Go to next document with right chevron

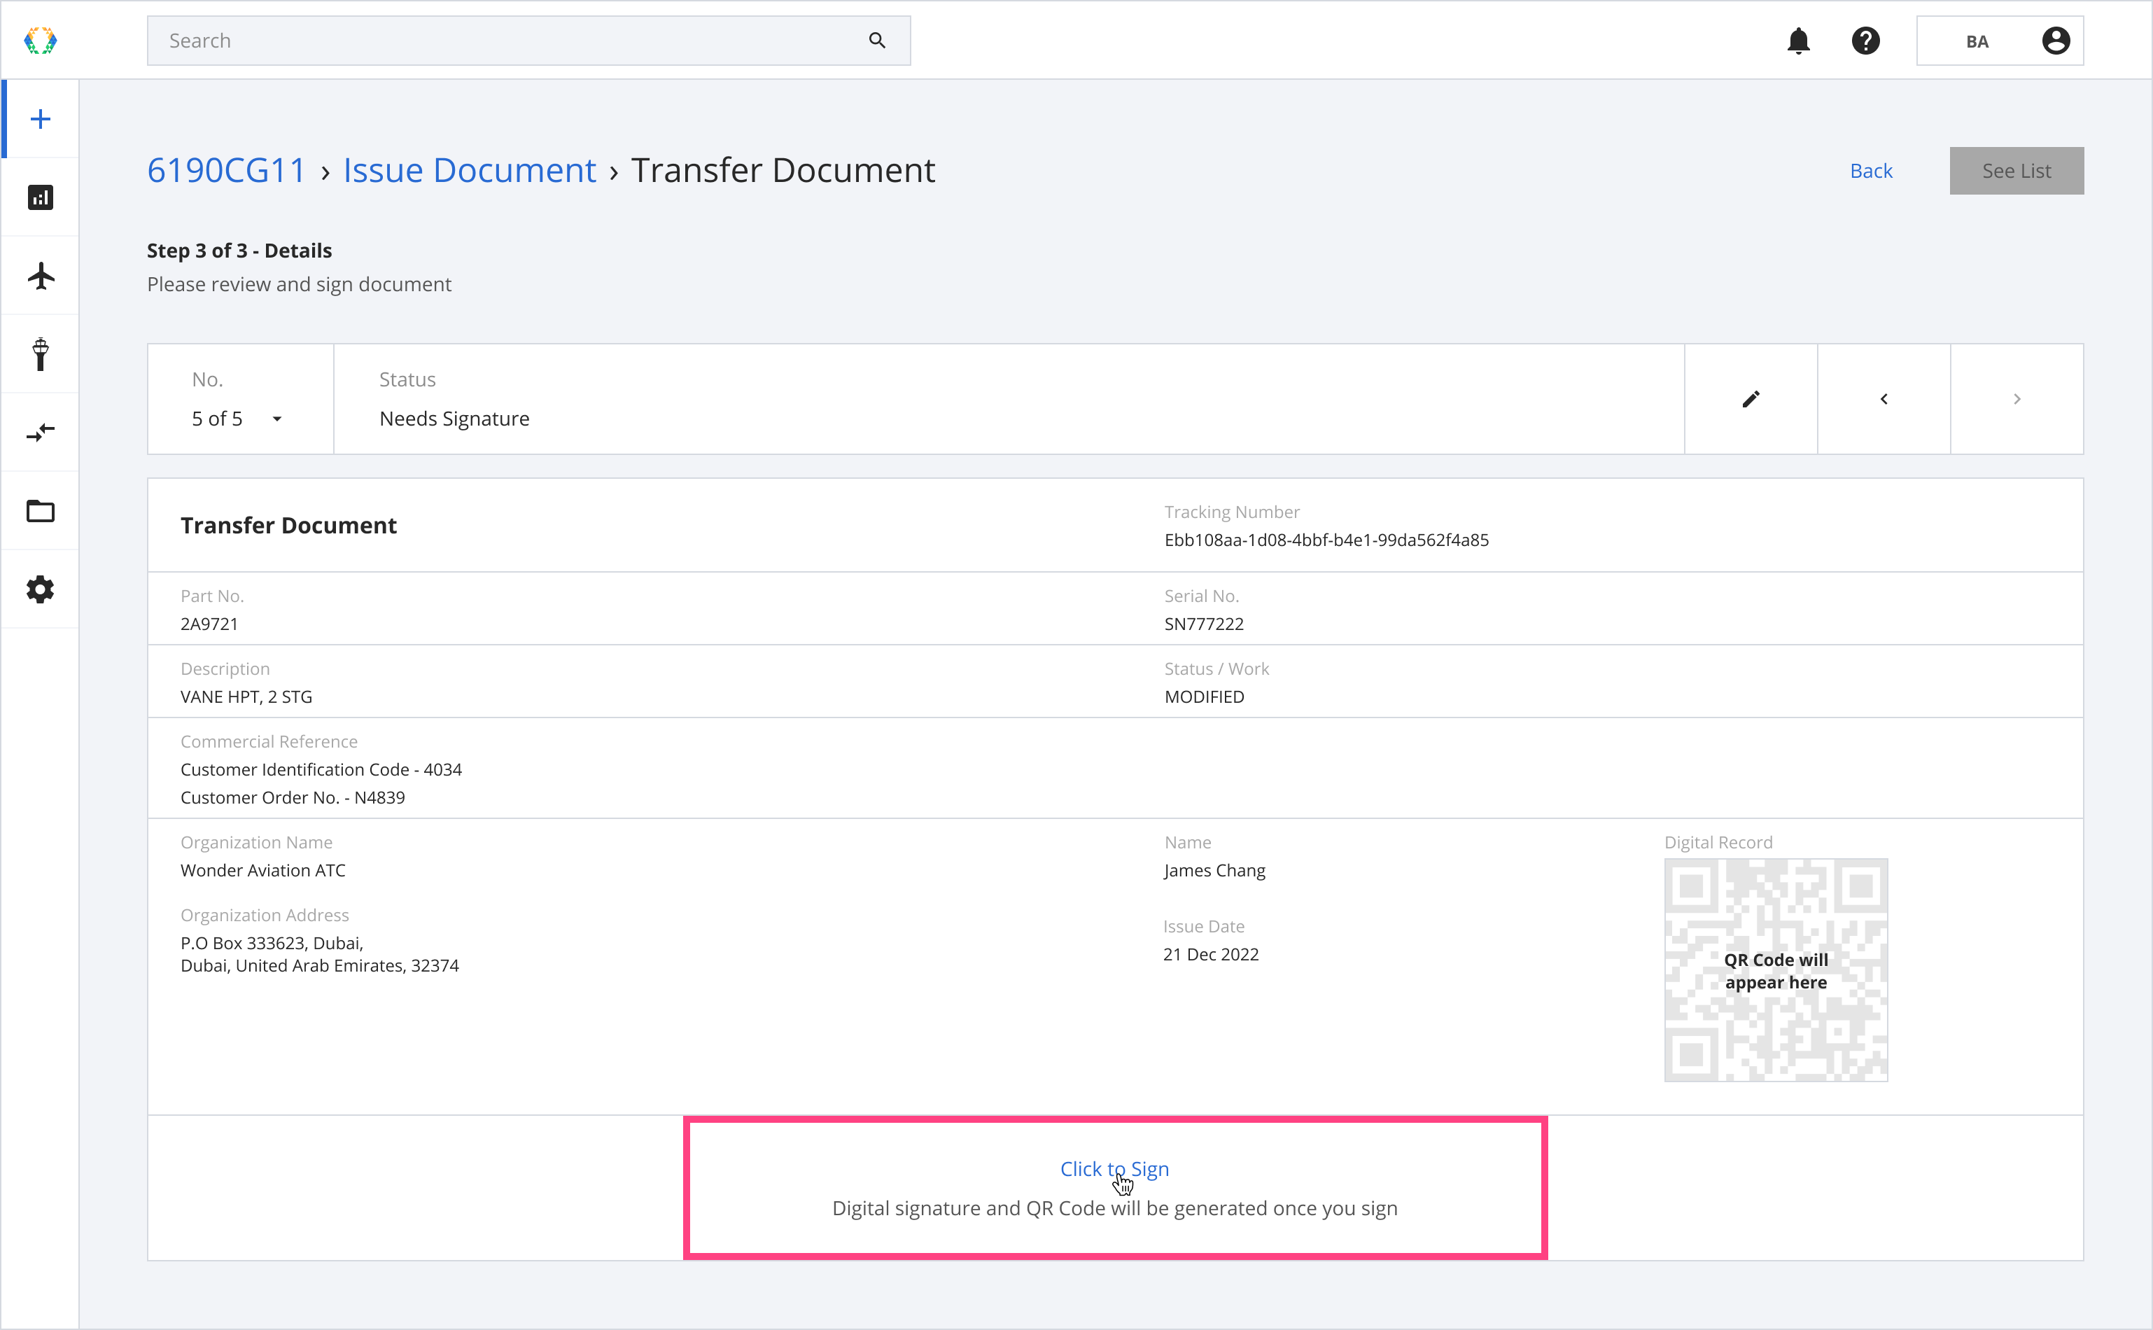[2017, 400]
